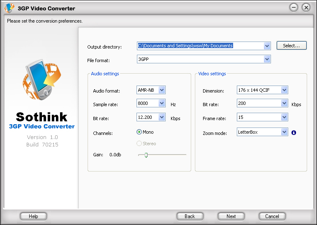The width and height of the screenshot is (317, 225).
Task: Cancel the conversion wizard
Action: click(272, 216)
